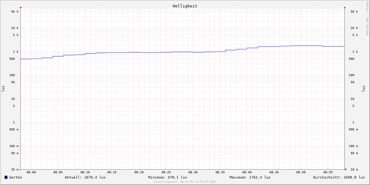Click the 08:55 time axis label
Screen dimensions: 370x185
point(328,172)
